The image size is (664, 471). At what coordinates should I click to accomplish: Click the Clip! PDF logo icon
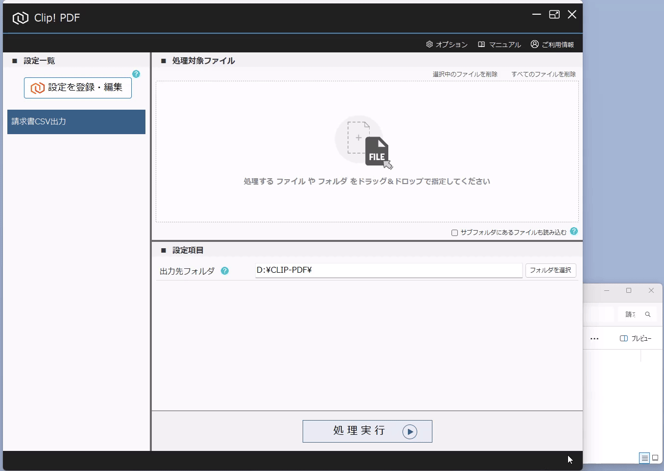tap(20, 18)
